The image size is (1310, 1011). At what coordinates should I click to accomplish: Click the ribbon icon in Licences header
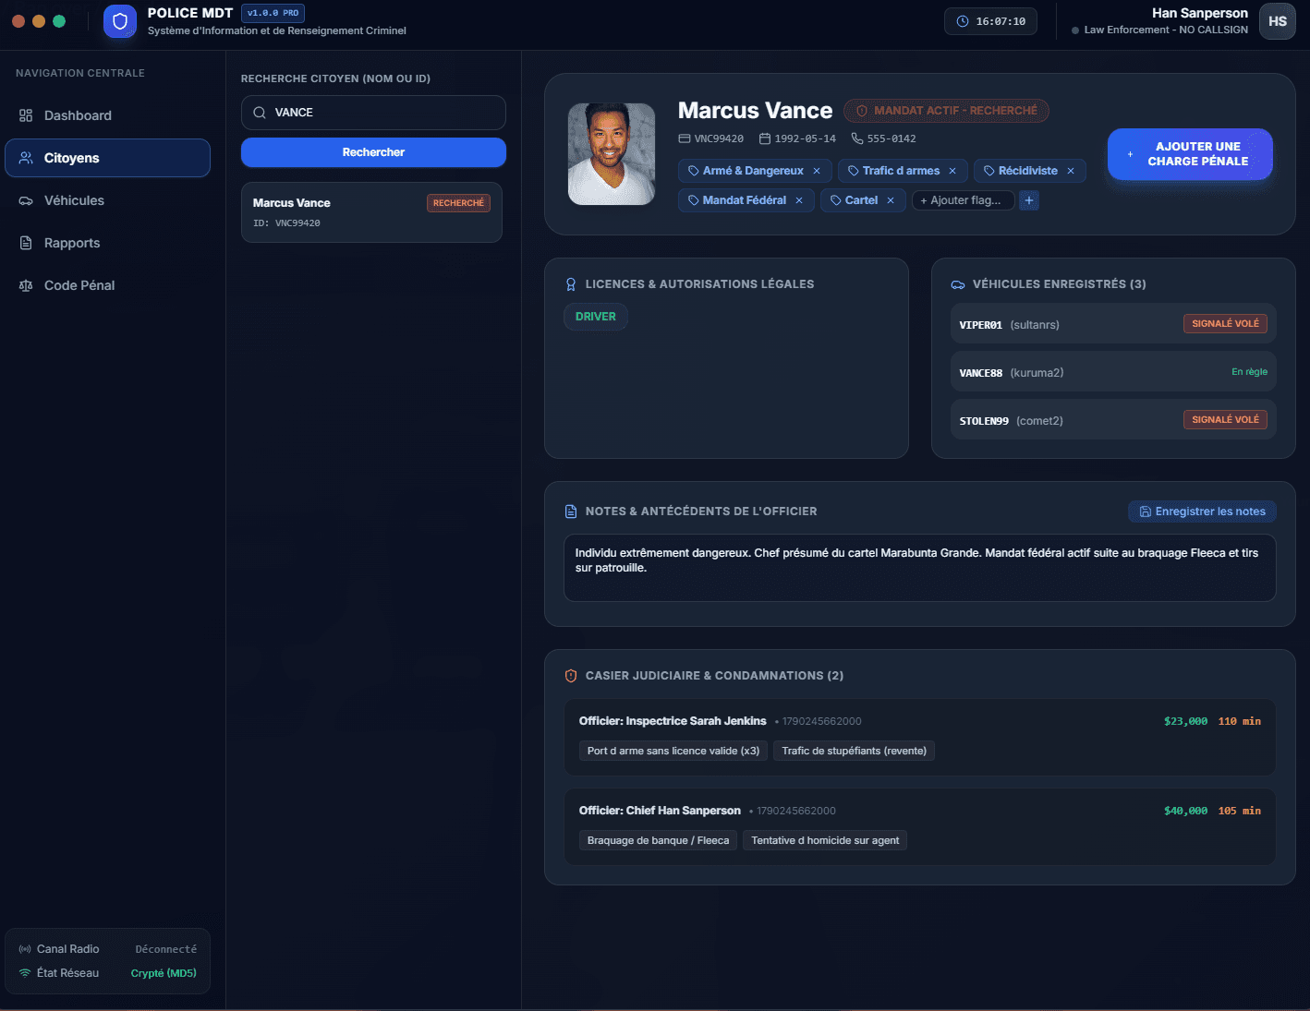(x=571, y=284)
